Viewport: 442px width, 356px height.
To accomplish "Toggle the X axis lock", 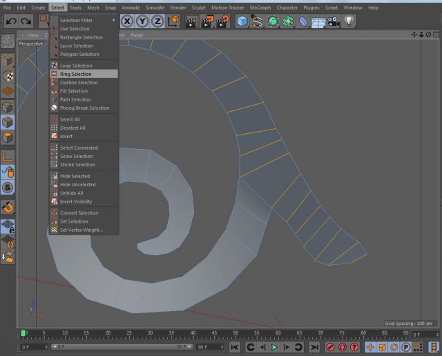I will click(x=127, y=21).
